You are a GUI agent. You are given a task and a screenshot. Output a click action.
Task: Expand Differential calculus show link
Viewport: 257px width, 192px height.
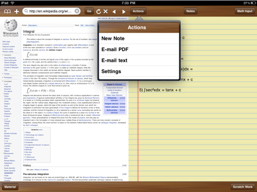pyautogui.click(x=123, y=98)
